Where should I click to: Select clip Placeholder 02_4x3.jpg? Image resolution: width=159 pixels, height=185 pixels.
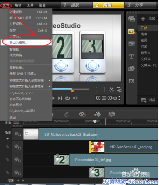[x=106, y=160]
